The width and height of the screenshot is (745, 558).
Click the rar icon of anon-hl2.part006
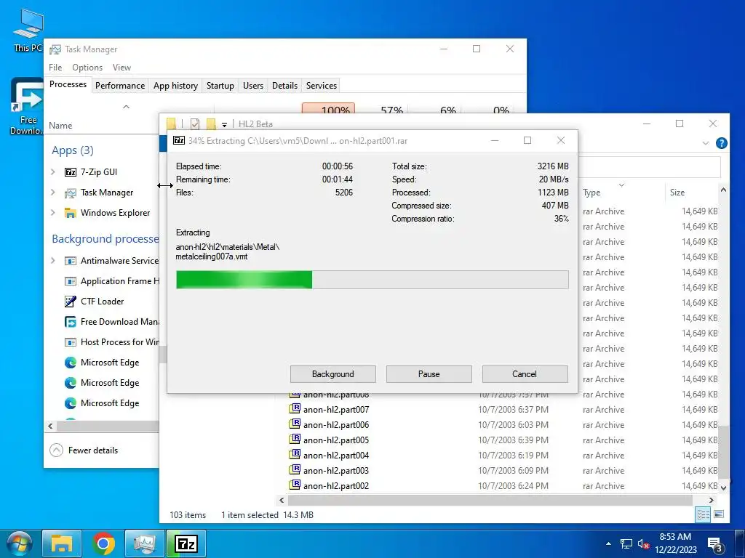pos(295,424)
